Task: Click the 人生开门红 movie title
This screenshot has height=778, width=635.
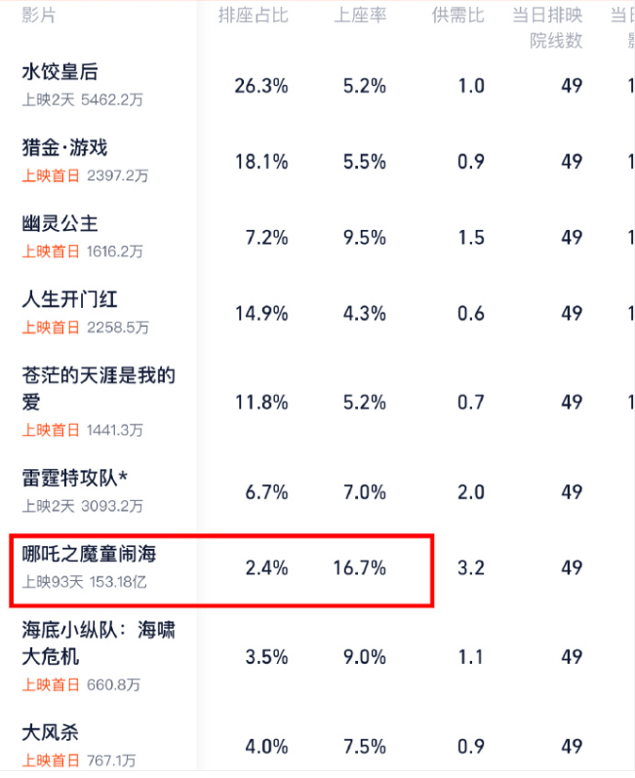Action: tap(69, 300)
